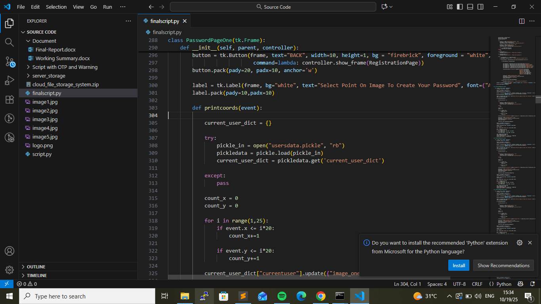Open the Extensions view
The image size is (541, 304).
[x=9, y=99]
